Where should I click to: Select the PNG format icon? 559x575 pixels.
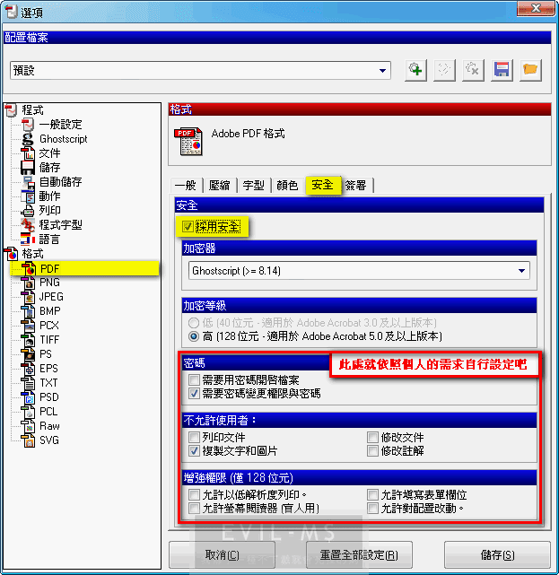click(28, 283)
